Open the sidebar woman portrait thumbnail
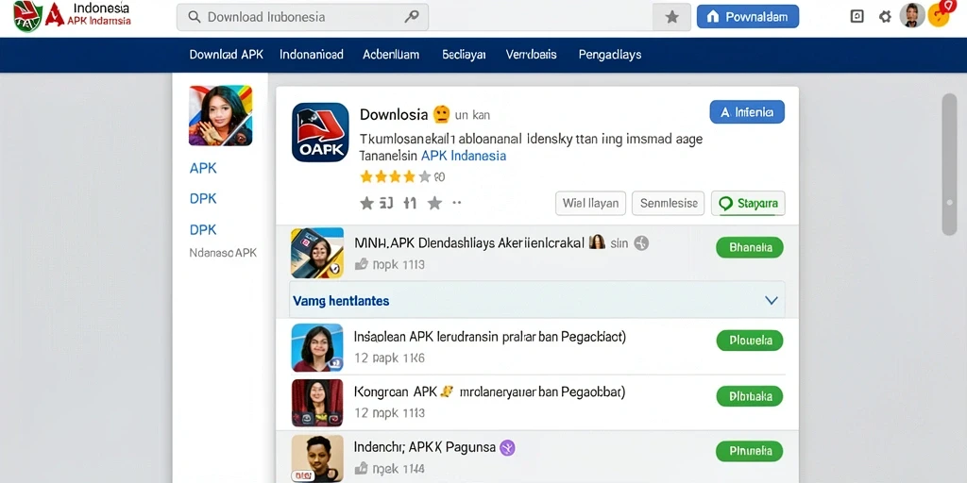The width and height of the screenshot is (967, 483). tap(220, 115)
